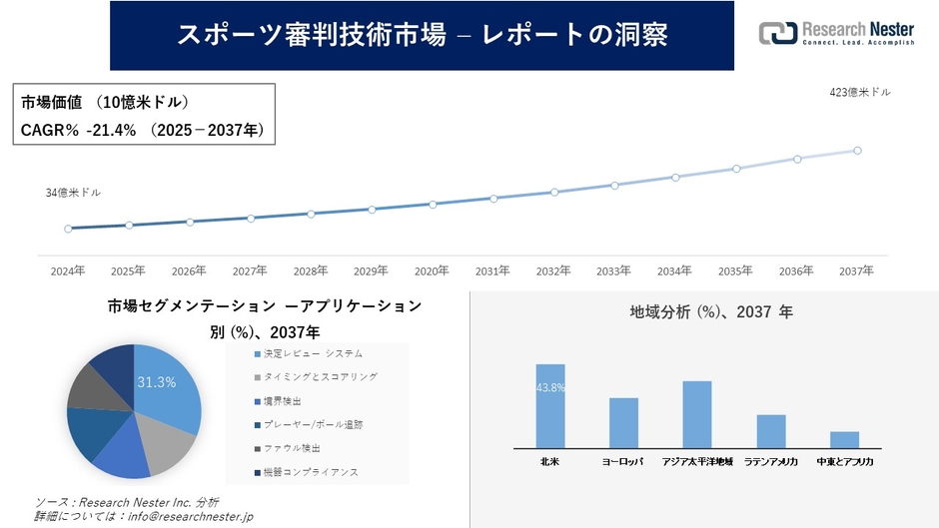
Task: Click the CAGR% -21.4% info box
Action: [x=144, y=115]
